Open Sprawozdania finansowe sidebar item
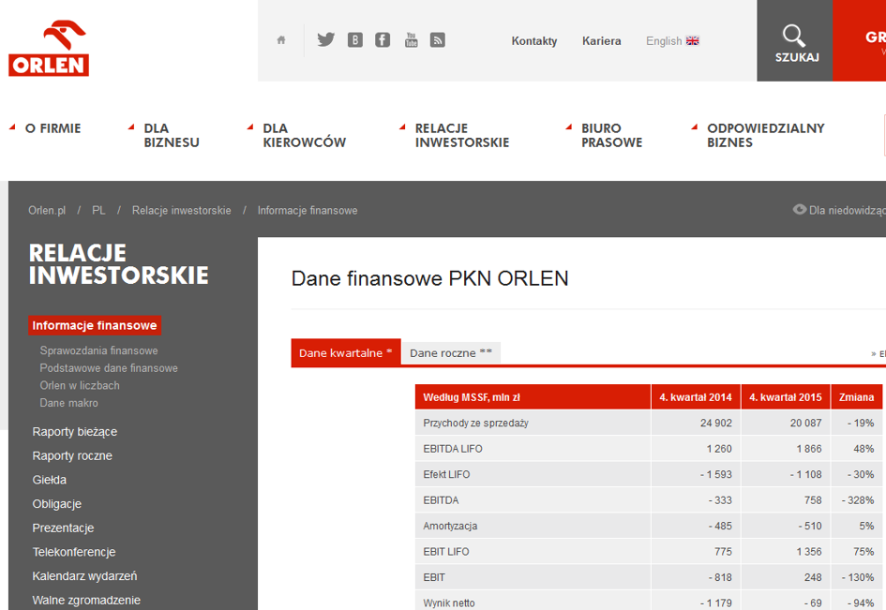The width and height of the screenshot is (886, 610). click(x=98, y=350)
